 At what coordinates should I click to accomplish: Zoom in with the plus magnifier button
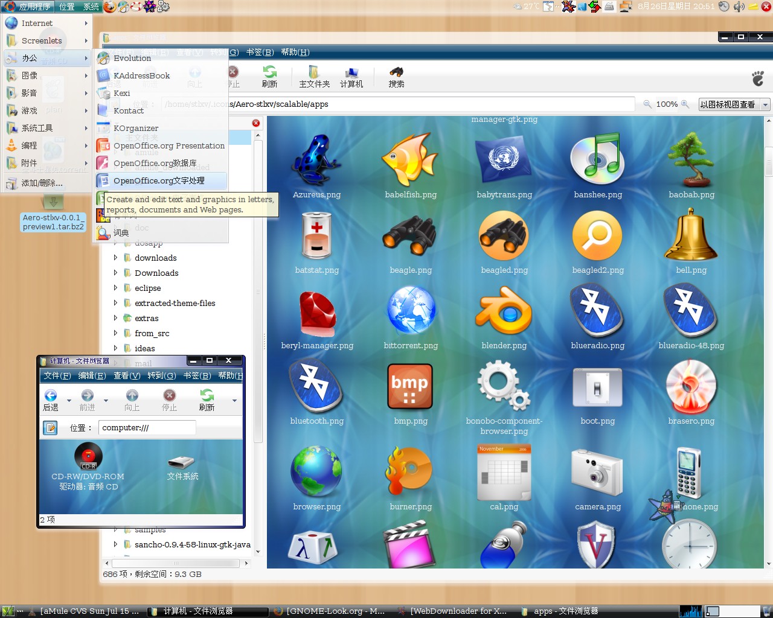(685, 104)
